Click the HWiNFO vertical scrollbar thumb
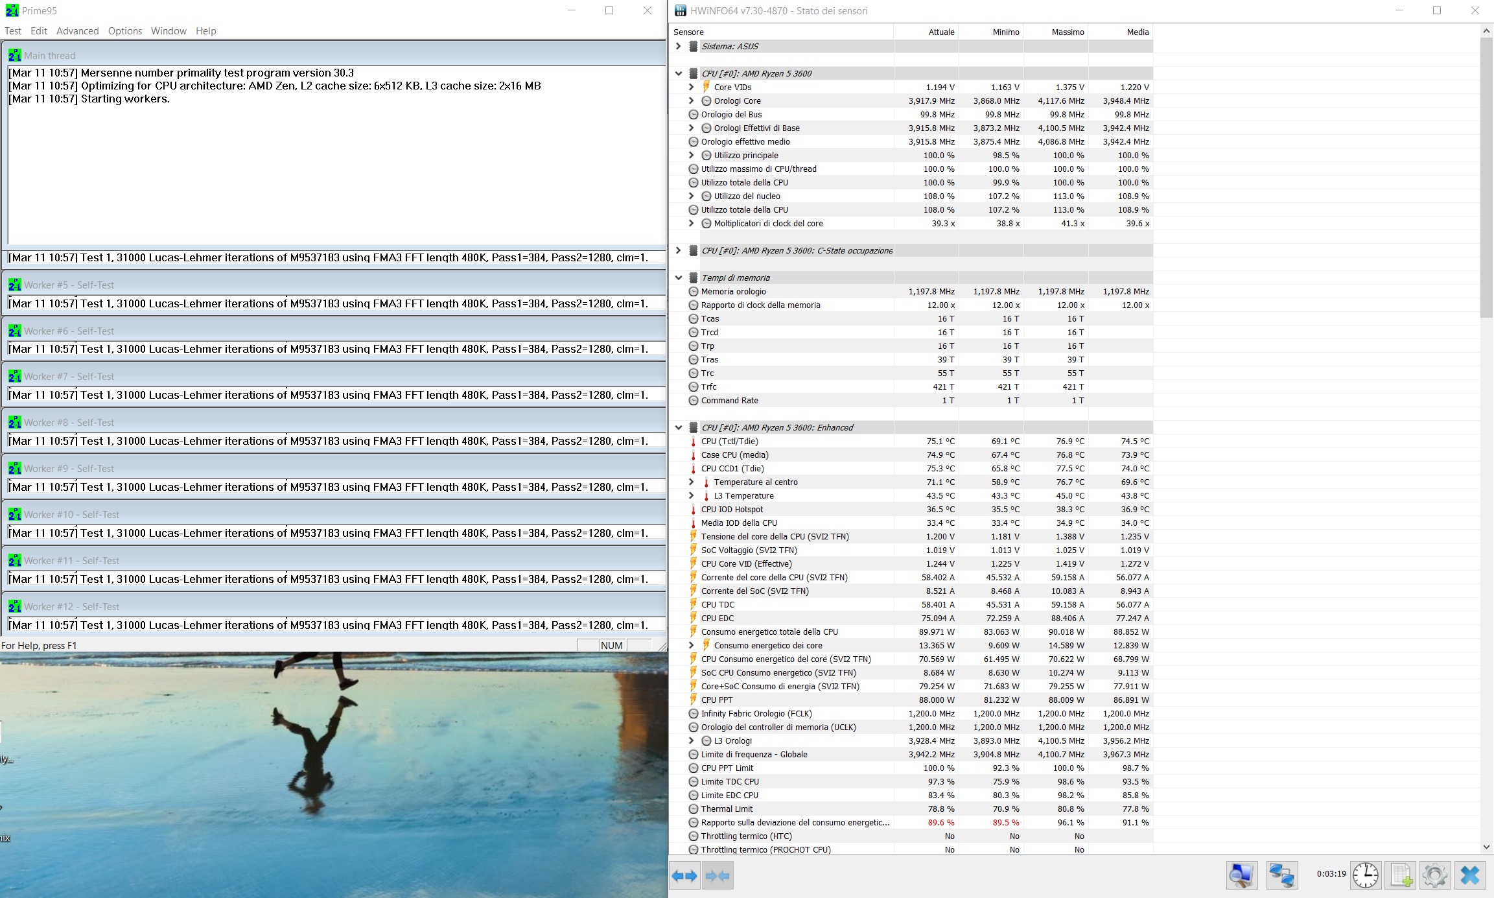Screen dimensions: 1494x898 tap(1486, 177)
